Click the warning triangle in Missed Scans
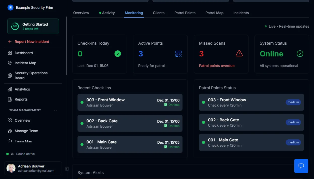The width and height of the screenshot is (314, 179). (239, 53)
